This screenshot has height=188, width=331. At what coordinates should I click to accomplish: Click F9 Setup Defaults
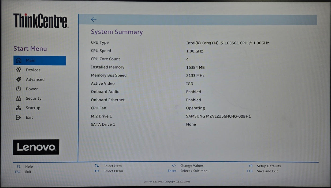265,166
